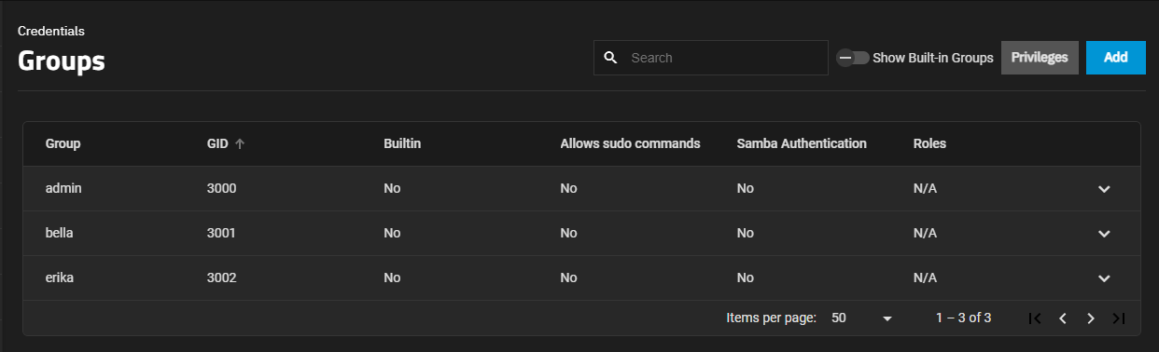Go to next page arrow
Viewport: 1159px width, 352px height.
[x=1090, y=318]
